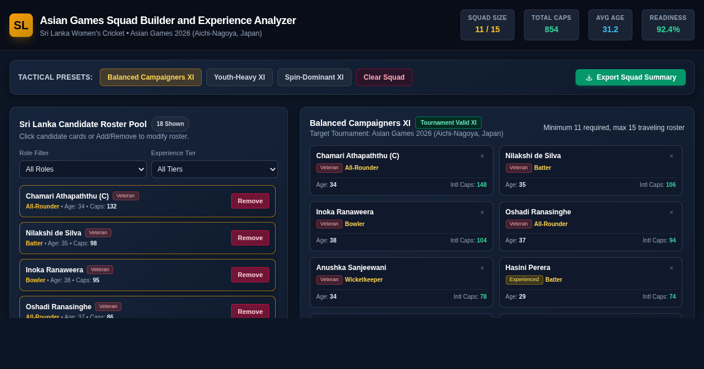Click Clear Squad button

coord(384,77)
